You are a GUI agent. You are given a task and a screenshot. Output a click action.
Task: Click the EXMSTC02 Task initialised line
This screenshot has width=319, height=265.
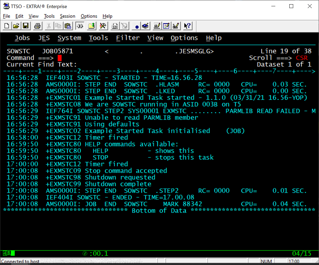[125, 131]
